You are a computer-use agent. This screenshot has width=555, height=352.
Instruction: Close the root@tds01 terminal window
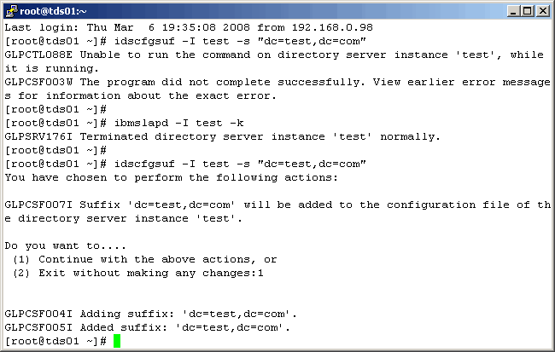click(541, 10)
